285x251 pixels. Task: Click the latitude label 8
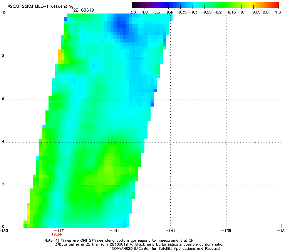(x=3, y=56)
